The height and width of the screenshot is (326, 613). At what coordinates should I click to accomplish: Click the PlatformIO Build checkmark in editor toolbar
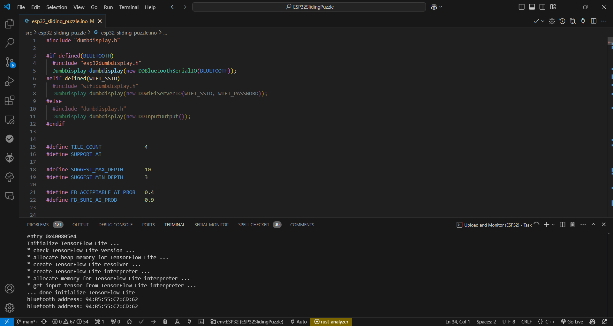[x=536, y=21]
